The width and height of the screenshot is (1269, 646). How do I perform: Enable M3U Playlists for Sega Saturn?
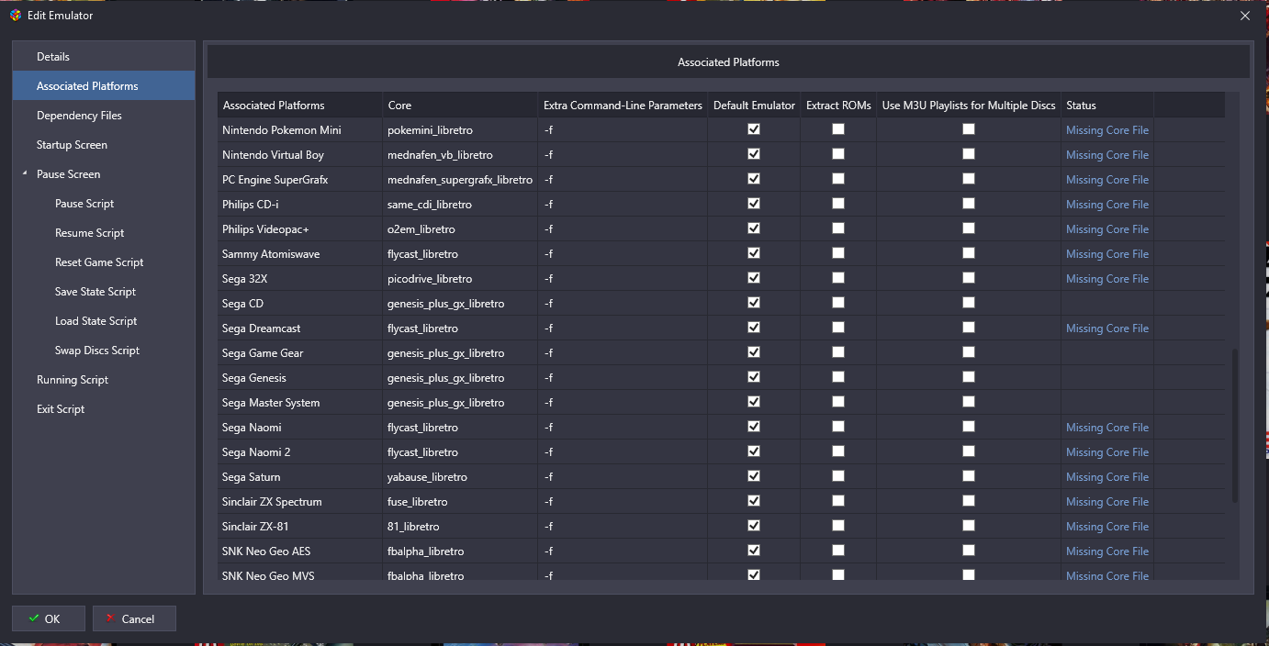(x=969, y=476)
